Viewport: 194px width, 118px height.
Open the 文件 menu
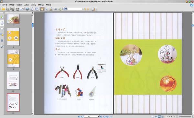click(x=5, y=5)
